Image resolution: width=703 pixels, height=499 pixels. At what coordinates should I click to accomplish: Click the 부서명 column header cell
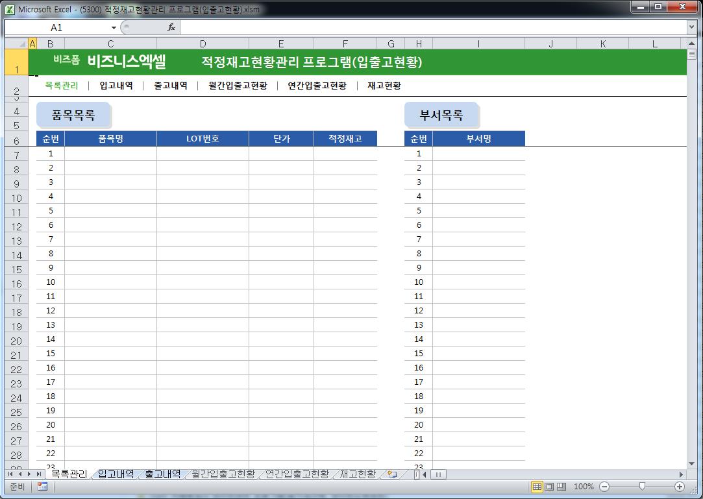click(478, 138)
